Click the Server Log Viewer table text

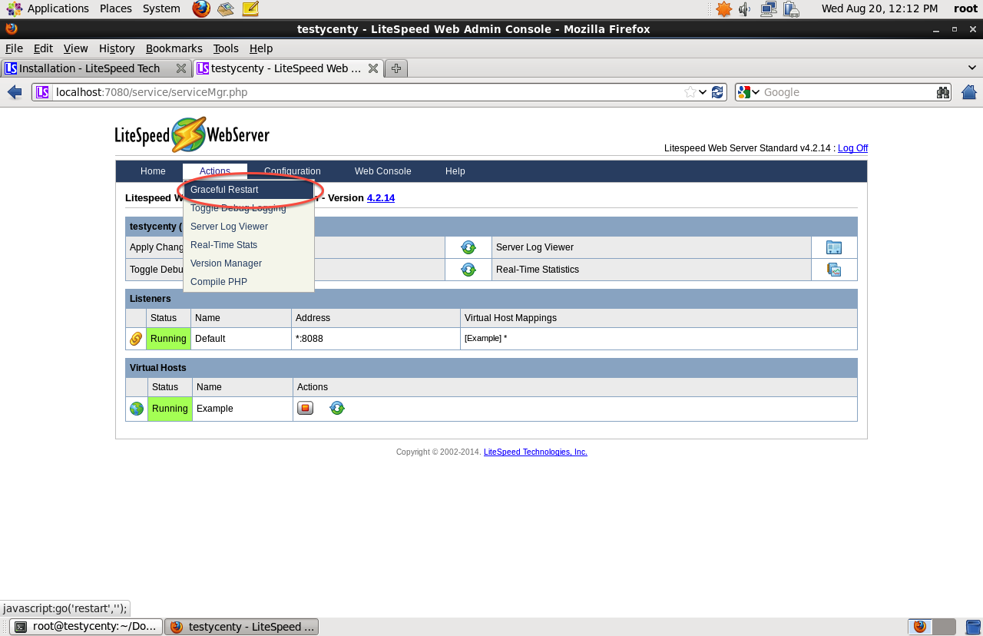pos(535,247)
